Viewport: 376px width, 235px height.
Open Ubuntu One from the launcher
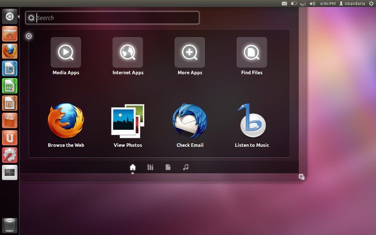pyautogui.click(x=10, y=138)
